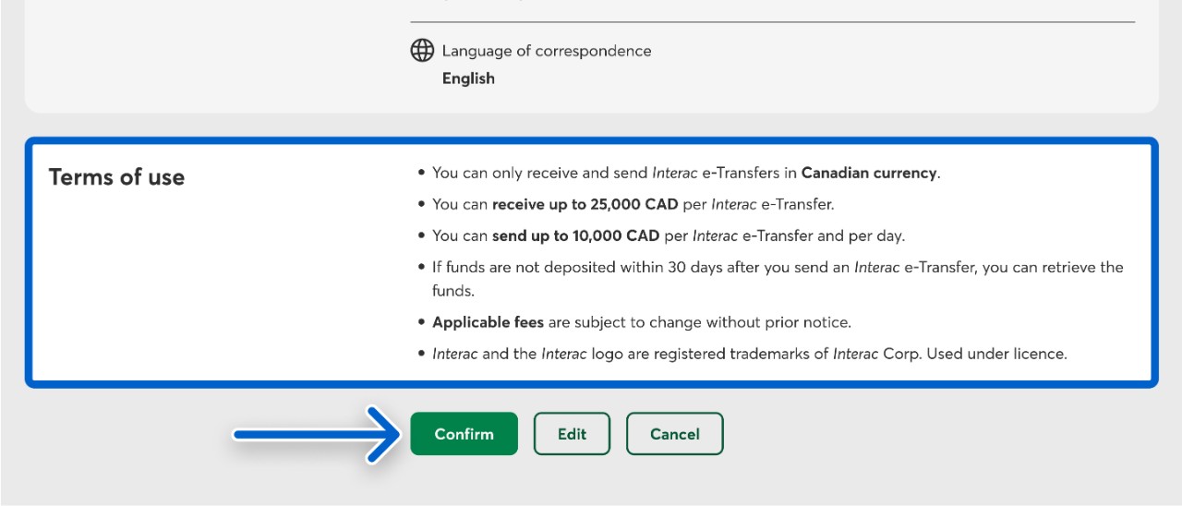
Task: Click the Edit button
Action: [572, 434]
